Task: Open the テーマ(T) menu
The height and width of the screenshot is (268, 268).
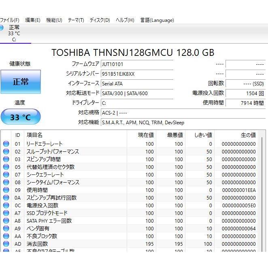Action: tap(76, 20)
